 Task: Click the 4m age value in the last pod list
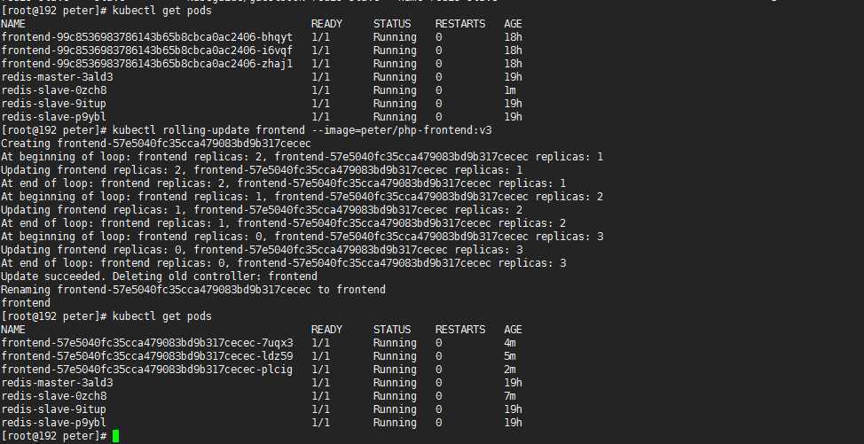tap(510, 343)
